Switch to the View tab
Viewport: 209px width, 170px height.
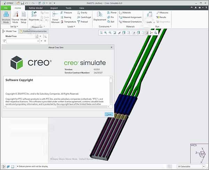[82, 8]
